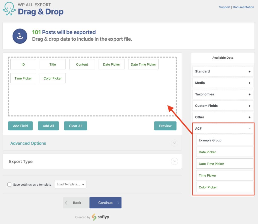Collapse the ACF section with its minus sign
Viewport: 258px width, 224px height.
[250, 129]
